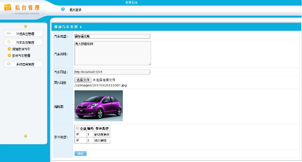The height and width of the screenshot is (162, 302).
Task: Click the arrow icon beside 评选类型管理
Action: pos(9,33)
